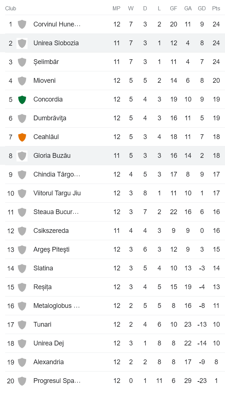Click the Chindia Târgoviște team name
This screenshot has width=225, height=394.
point(57,174)
